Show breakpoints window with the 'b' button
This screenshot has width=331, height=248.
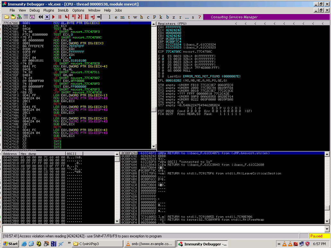pyautogui.click(x=167, y=17)
